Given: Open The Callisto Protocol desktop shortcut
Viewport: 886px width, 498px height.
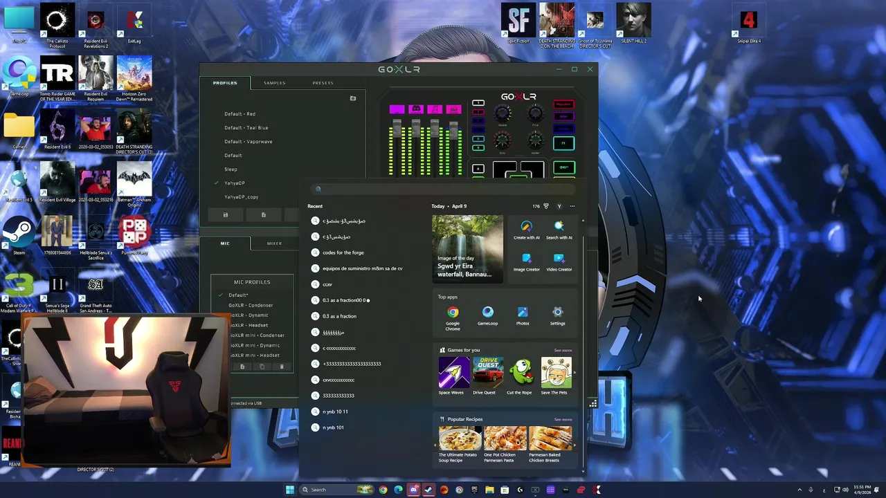Looking at the screenshot, I should (57, 24).
